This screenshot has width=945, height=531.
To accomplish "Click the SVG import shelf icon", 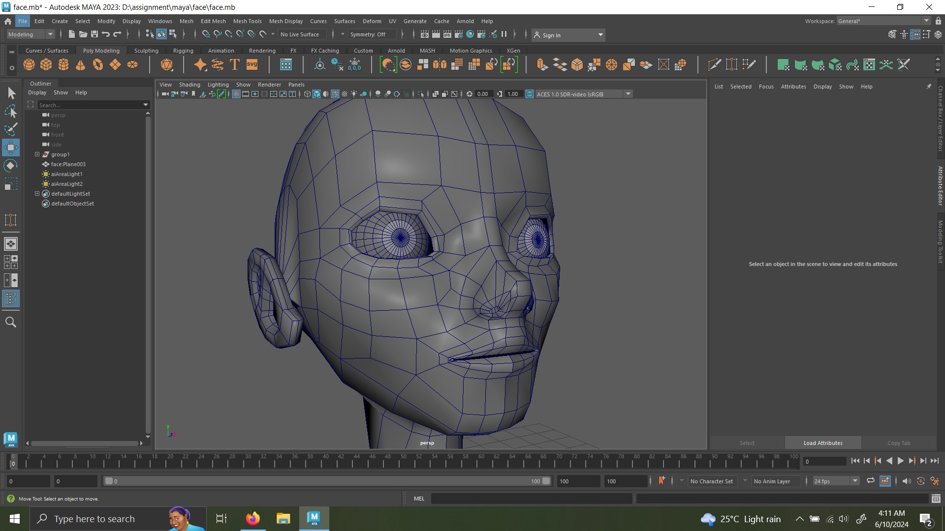I will tap(252, 64).
